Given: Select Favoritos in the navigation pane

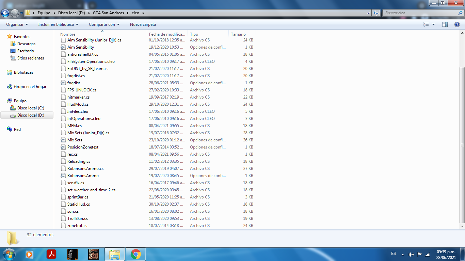Looking at the screenshot, I should coord(22,37).
